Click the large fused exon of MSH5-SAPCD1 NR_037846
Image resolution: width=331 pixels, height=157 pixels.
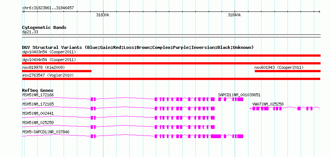pyautogui.click(x=216, y=136)
